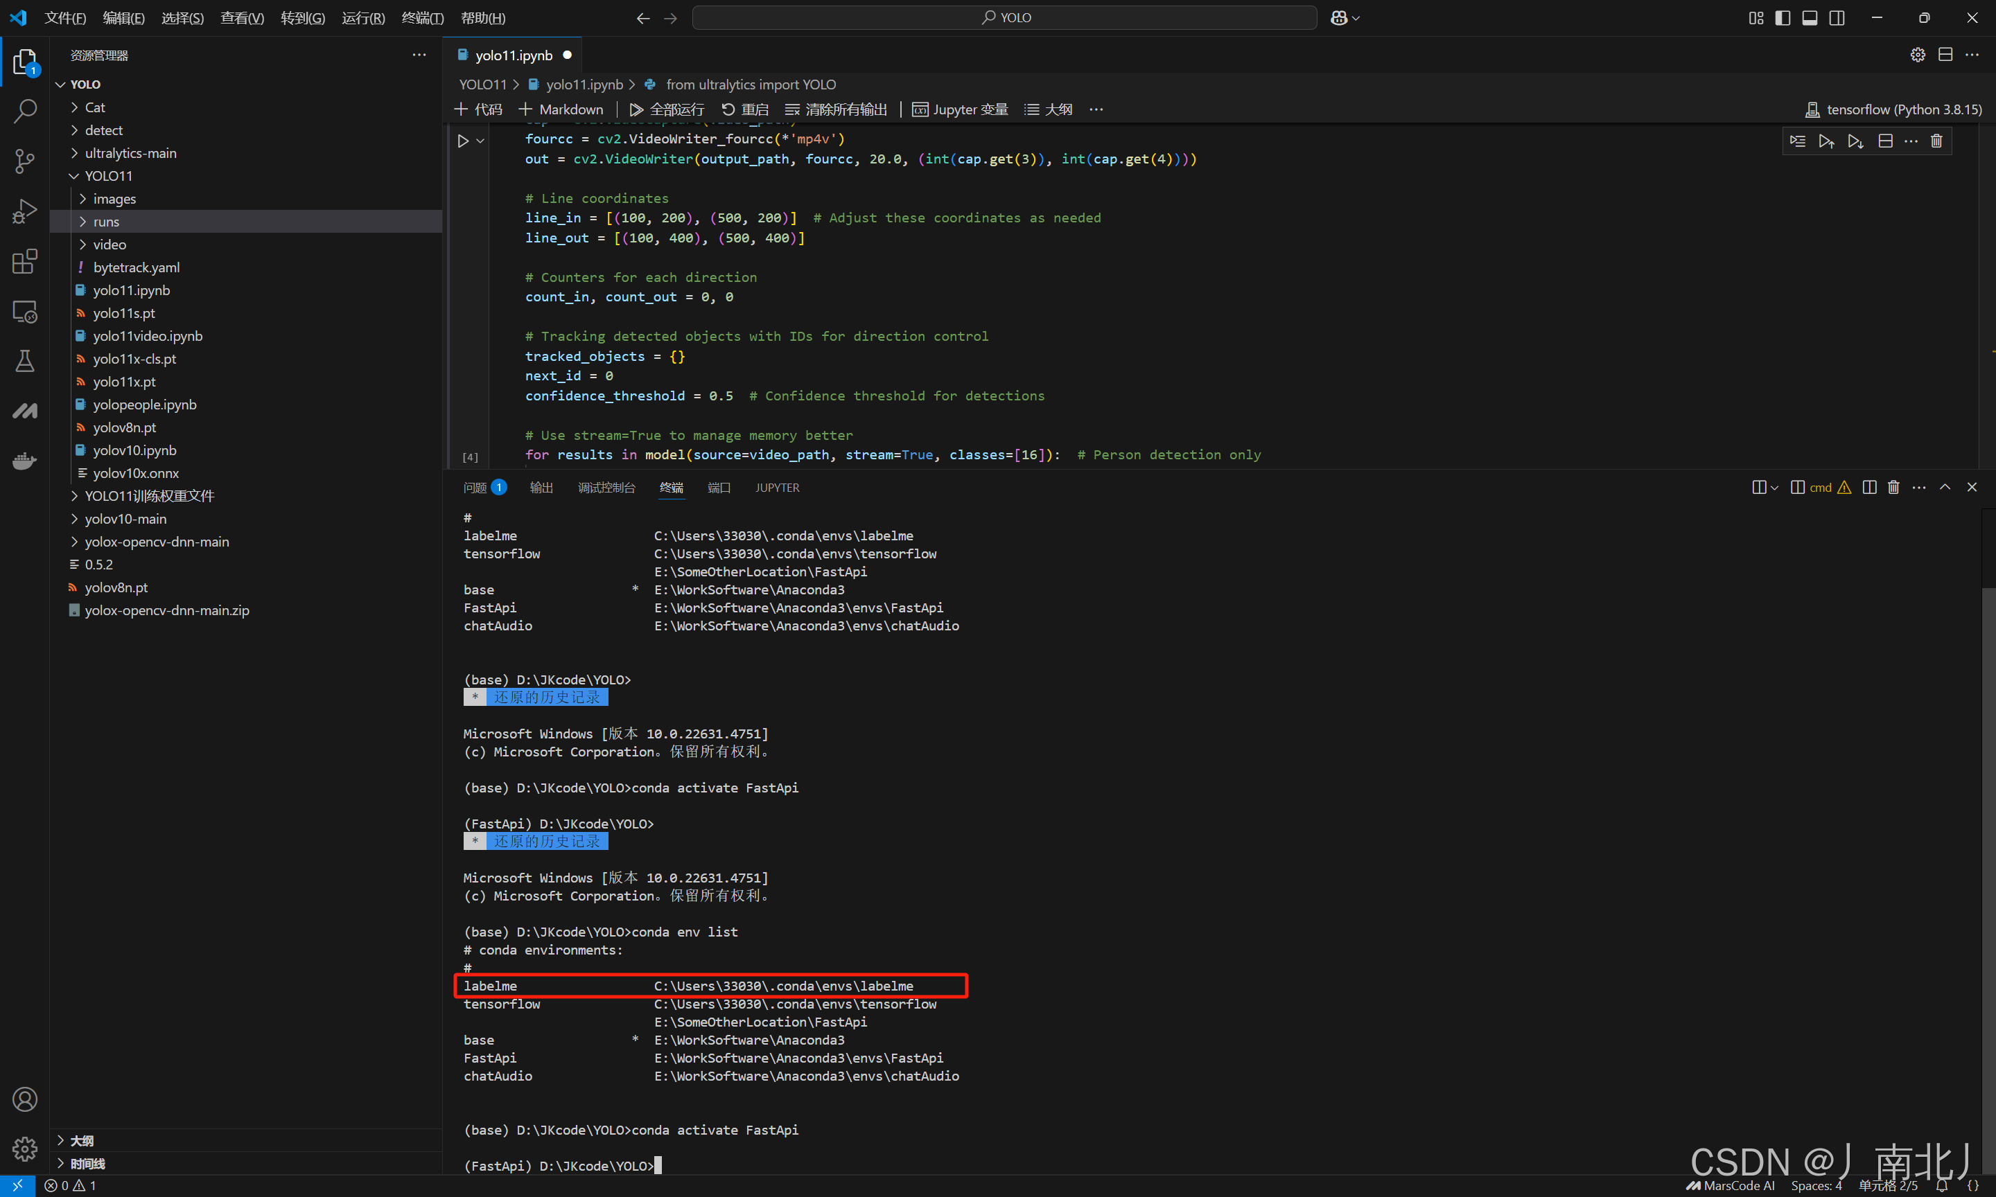This screenshot has width=1996, height=1197.
Task: Open the run cell options dropdown arrow
Action: click(481, 141)
